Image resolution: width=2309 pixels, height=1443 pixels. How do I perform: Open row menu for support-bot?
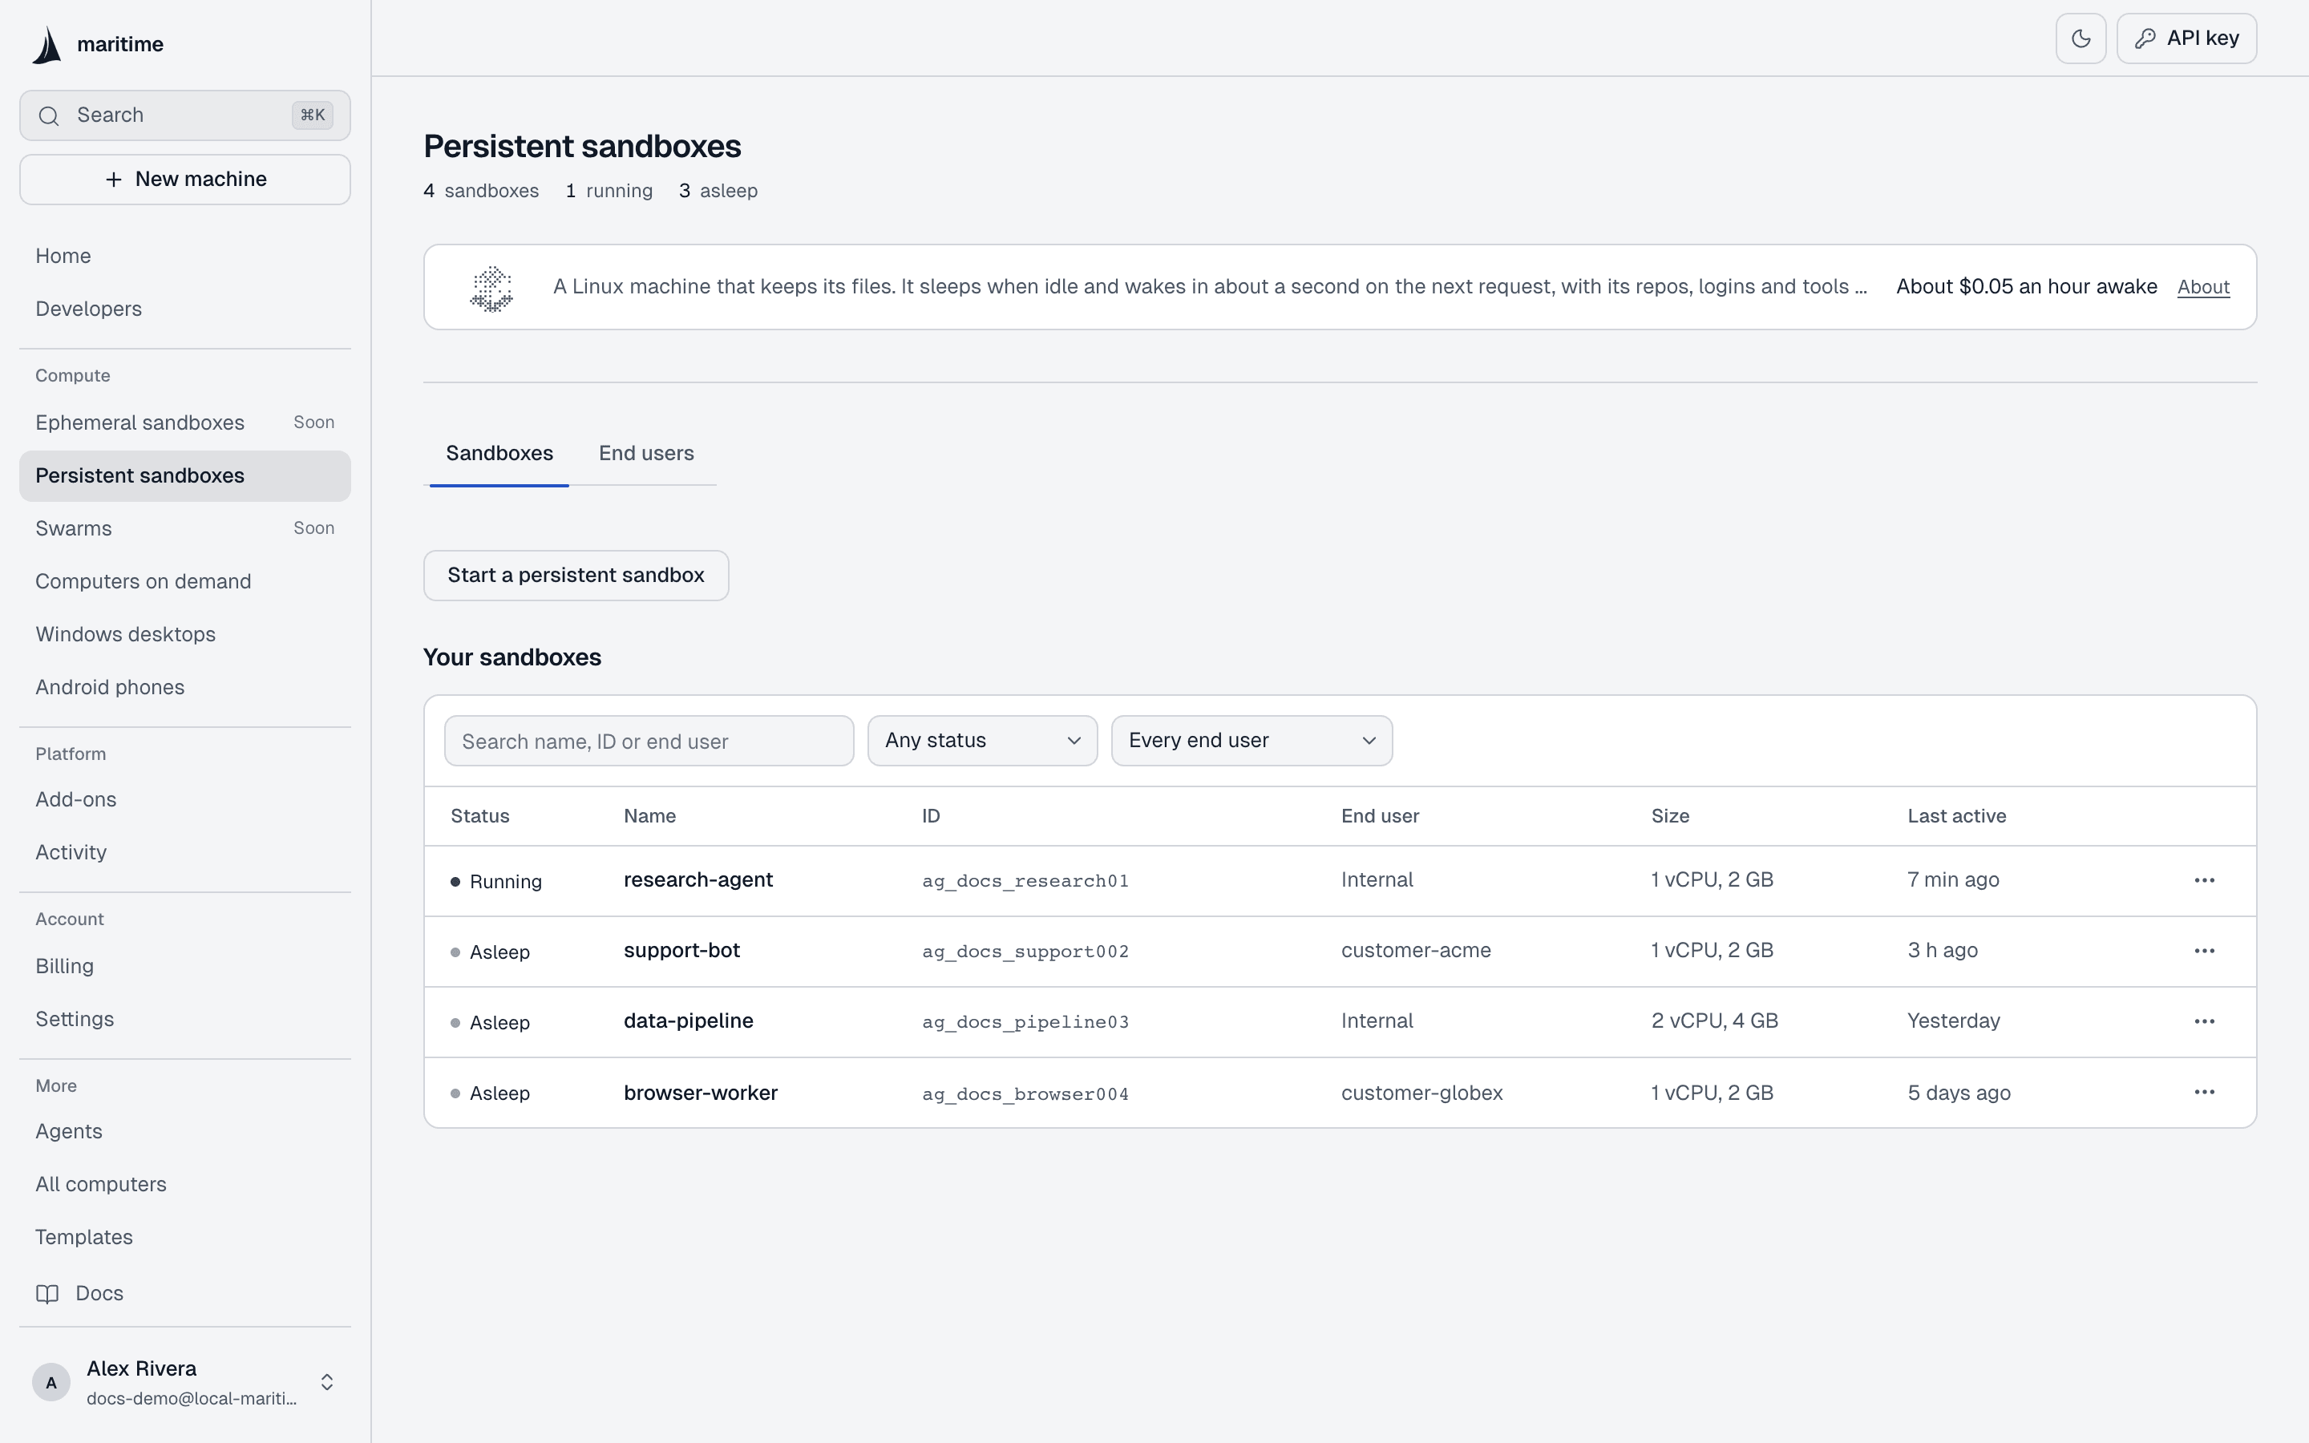click(x=2204, y=951)
